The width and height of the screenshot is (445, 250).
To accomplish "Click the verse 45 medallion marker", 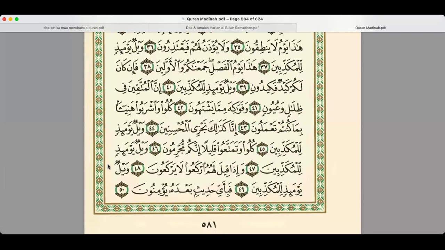I will [263, 149].
